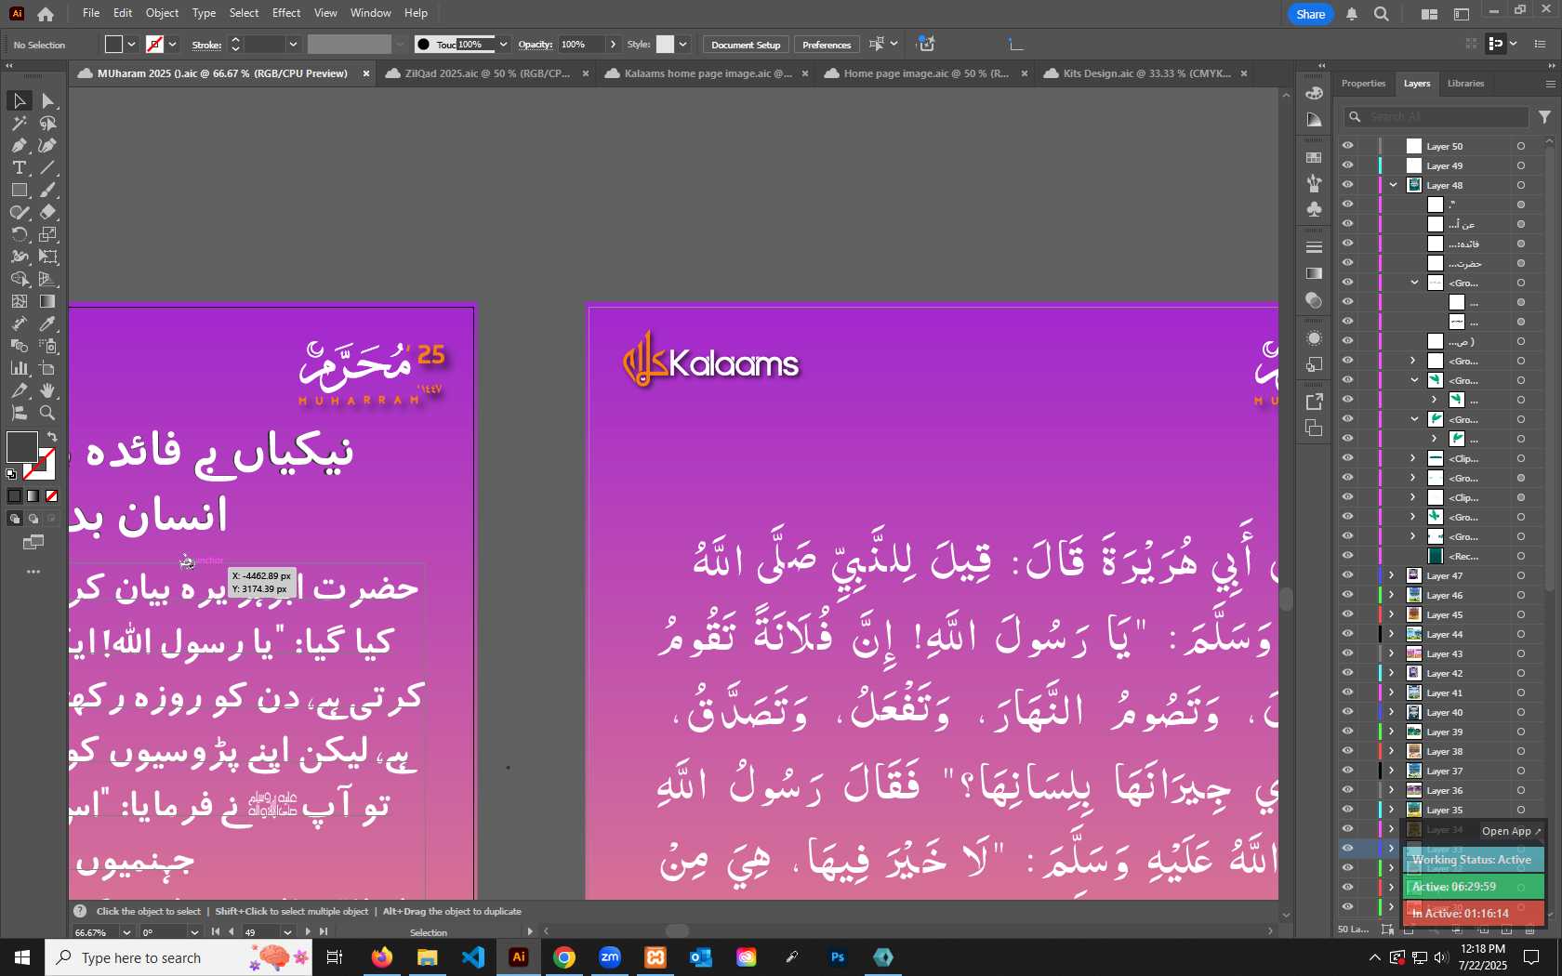1562x976 pixels.
Task: Select the Rectangle tool
Action: pos(19,190)
